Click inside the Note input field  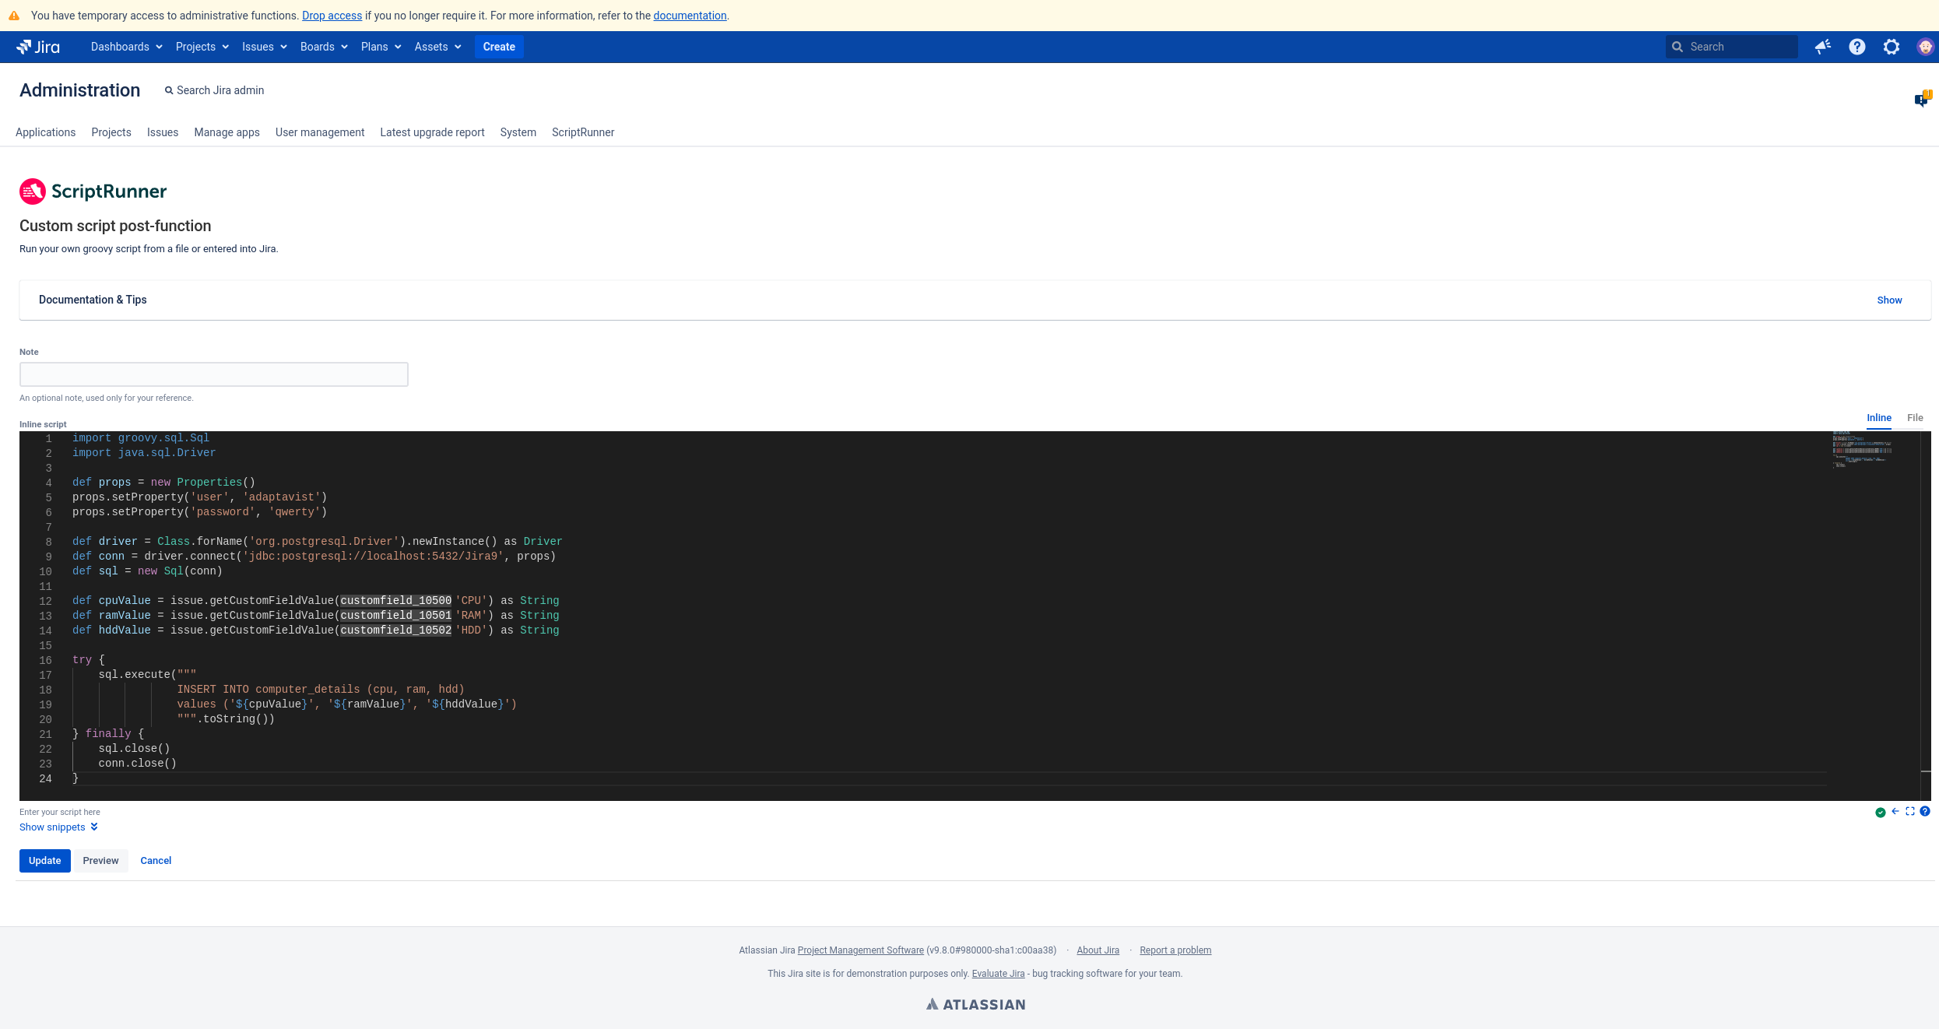[213, 374]
